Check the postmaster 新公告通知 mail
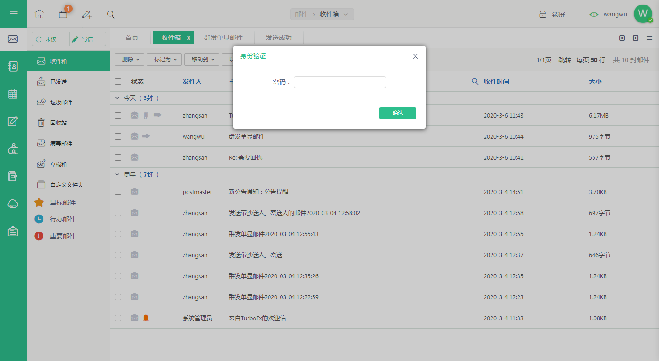The width and height of the screenshot is (659, 361). (118, 192)
